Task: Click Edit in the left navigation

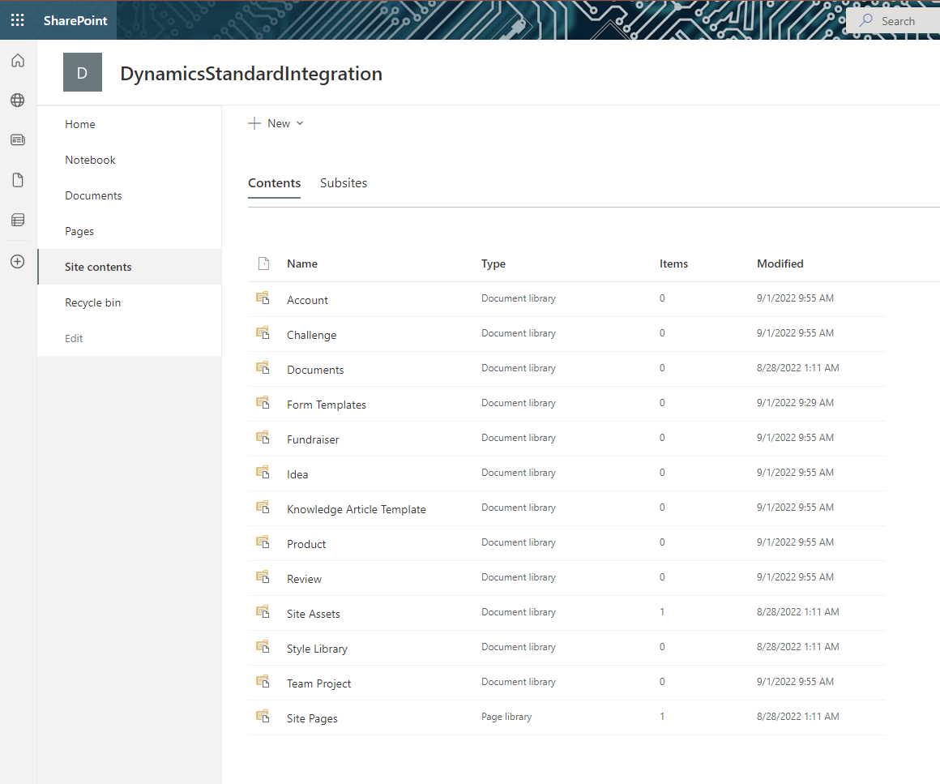Action: pos(73,338)
